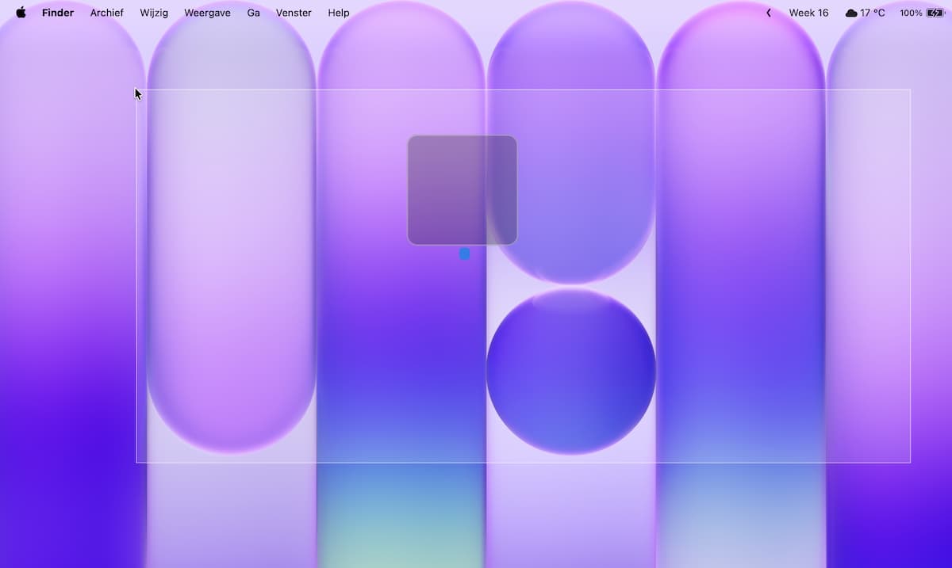Click the 100% battery percentage

click(x=911, y=13)
